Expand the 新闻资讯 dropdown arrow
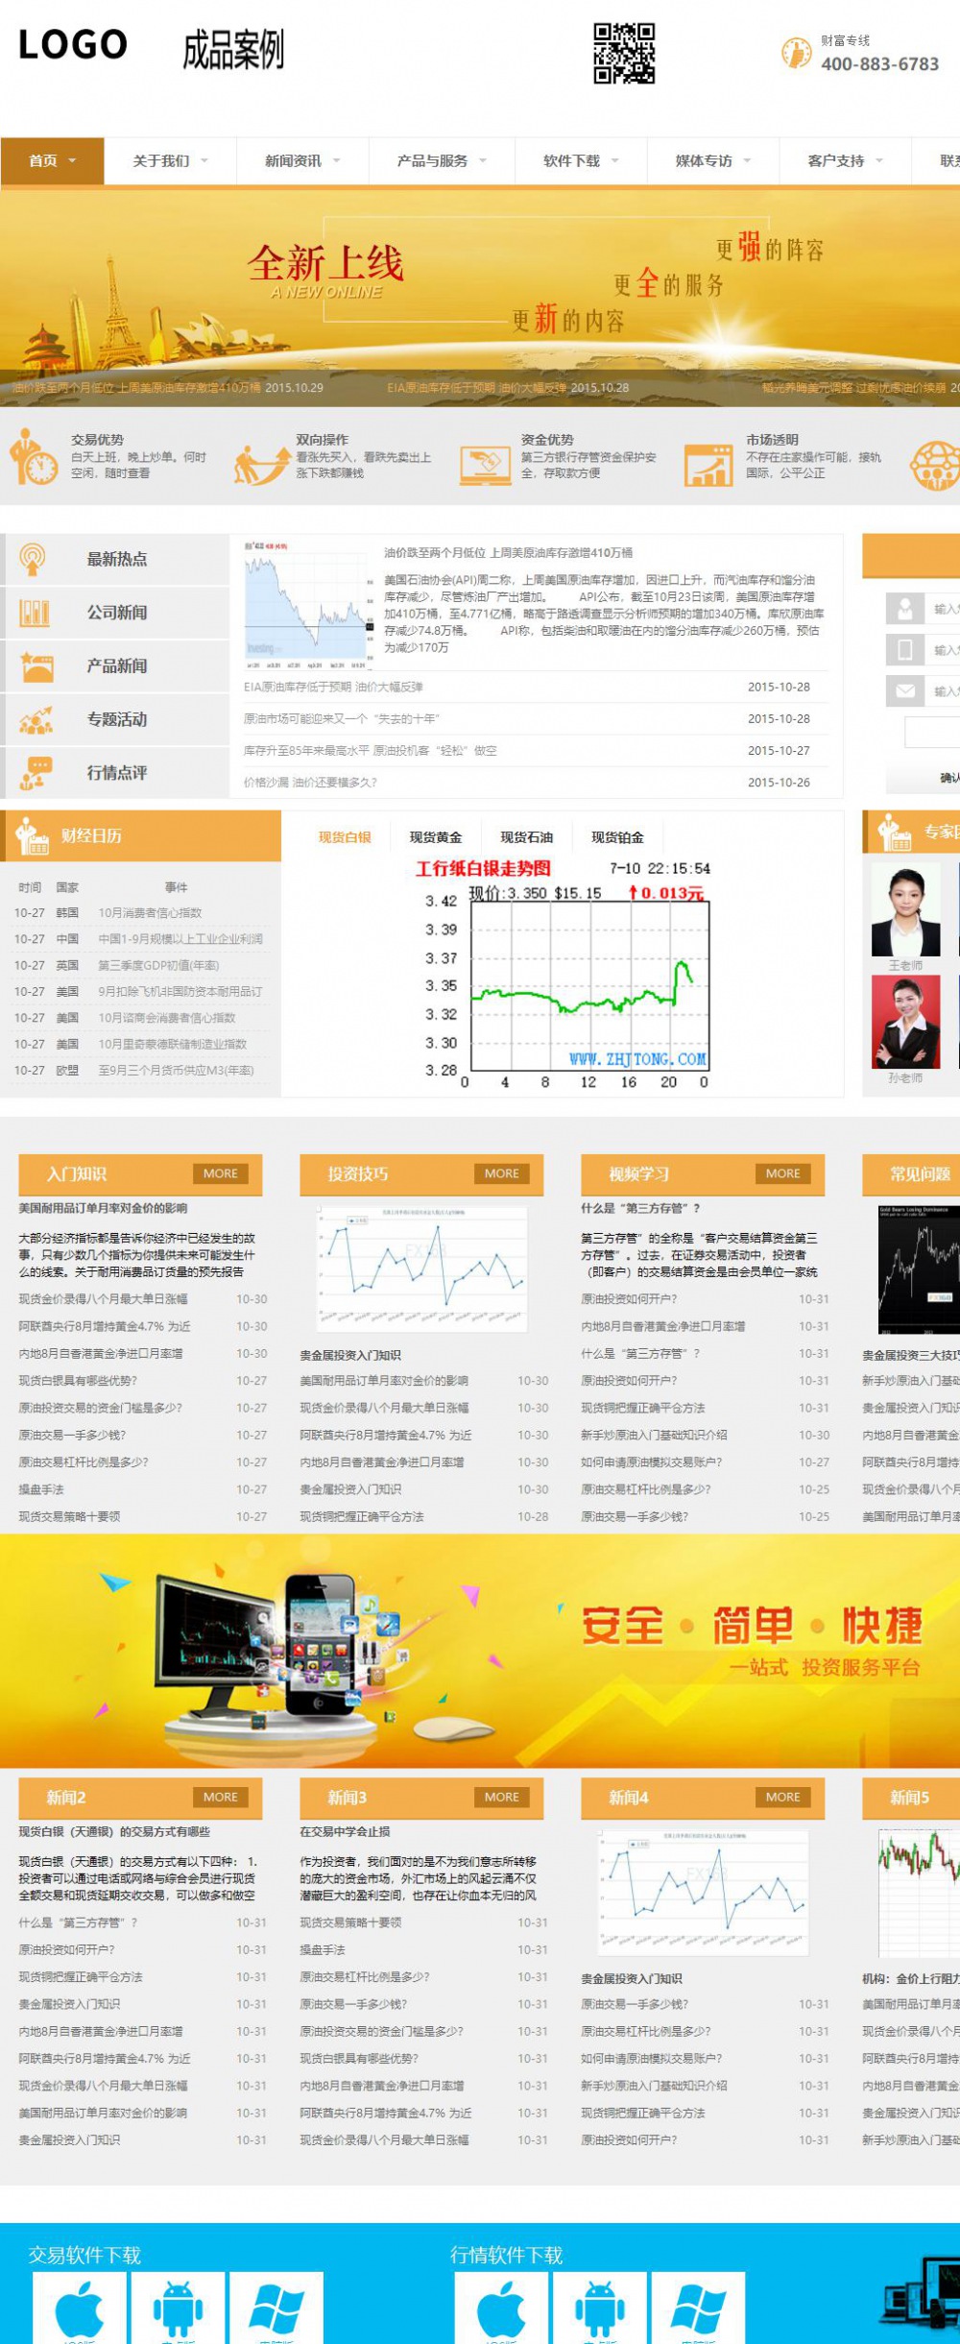The width and height of the screenshot is (960, 2344). [x=337, y=161]
